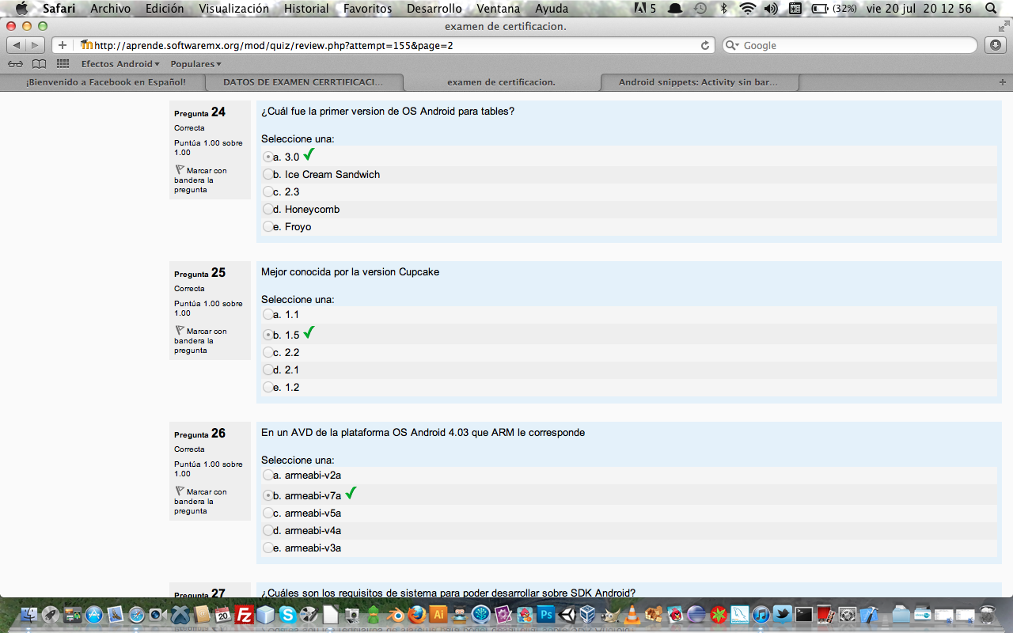Select radio option c. 2.2
Screen dimensions: 1013x633
click(267, 352)
